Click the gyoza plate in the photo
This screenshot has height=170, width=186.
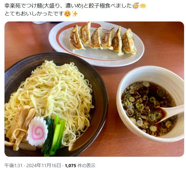(96, 44)
